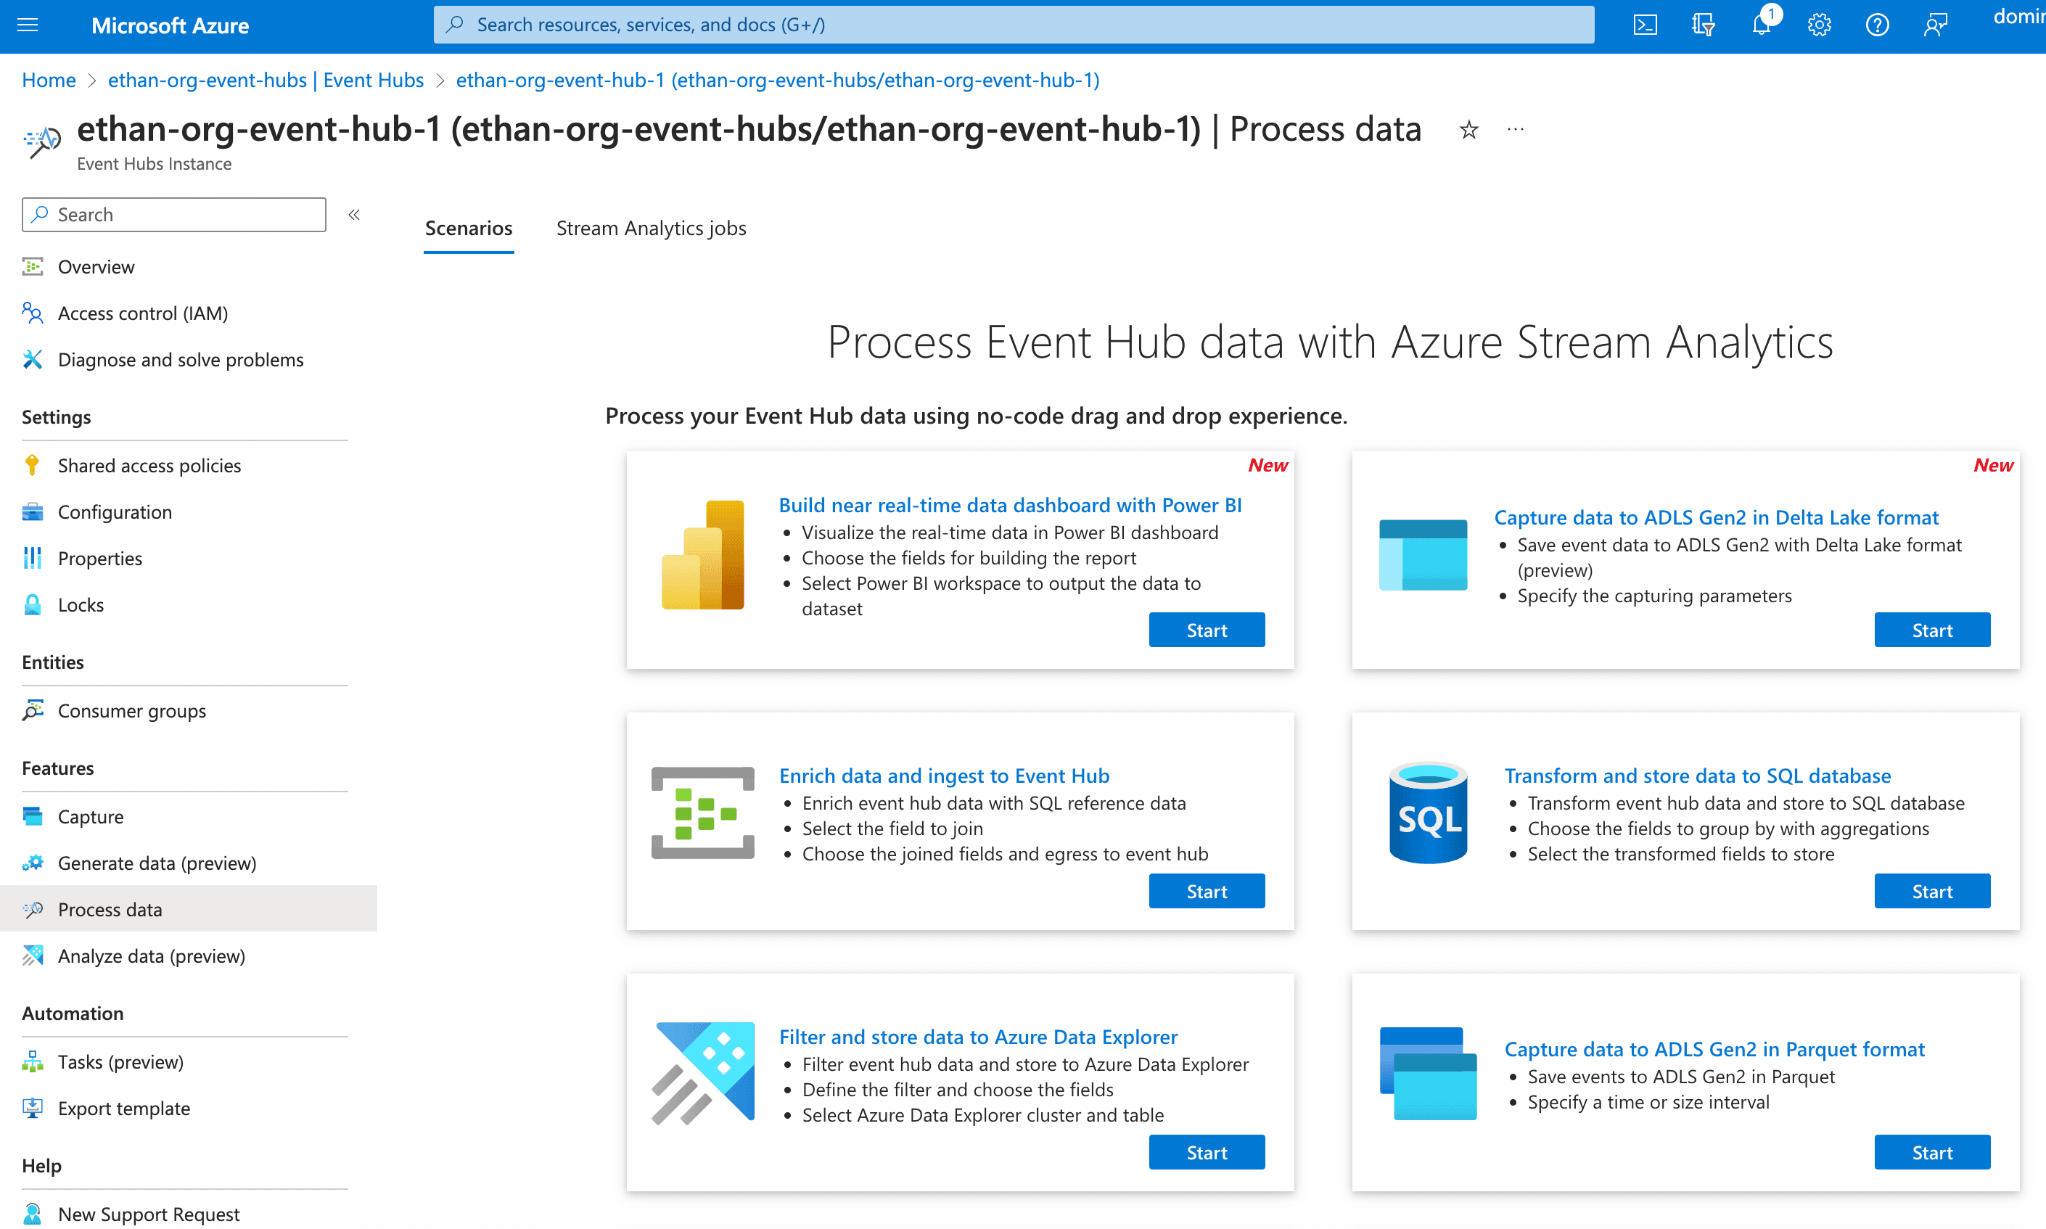Click the Export template icon
The image size is (2046, 1229).
[33, 1108]
